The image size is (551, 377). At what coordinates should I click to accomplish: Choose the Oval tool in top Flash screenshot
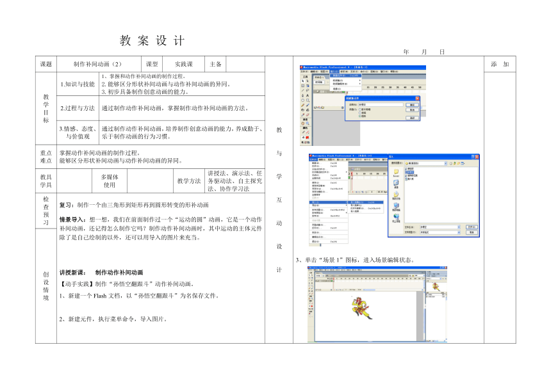[302, 100]
